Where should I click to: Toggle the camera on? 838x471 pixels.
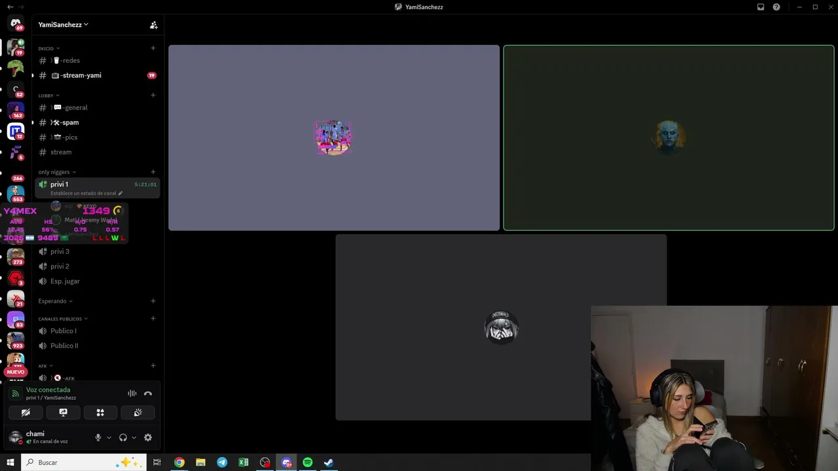[26, 413]
